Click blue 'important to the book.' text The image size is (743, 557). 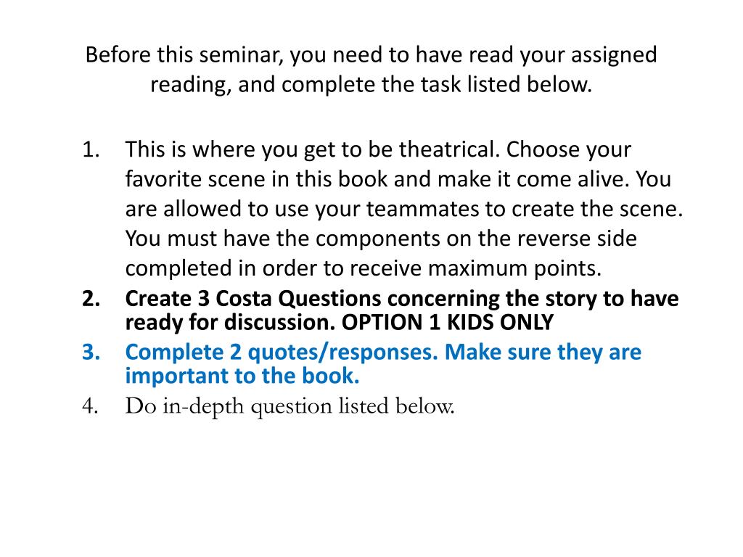pyautogui.click(x=242, y=376)
